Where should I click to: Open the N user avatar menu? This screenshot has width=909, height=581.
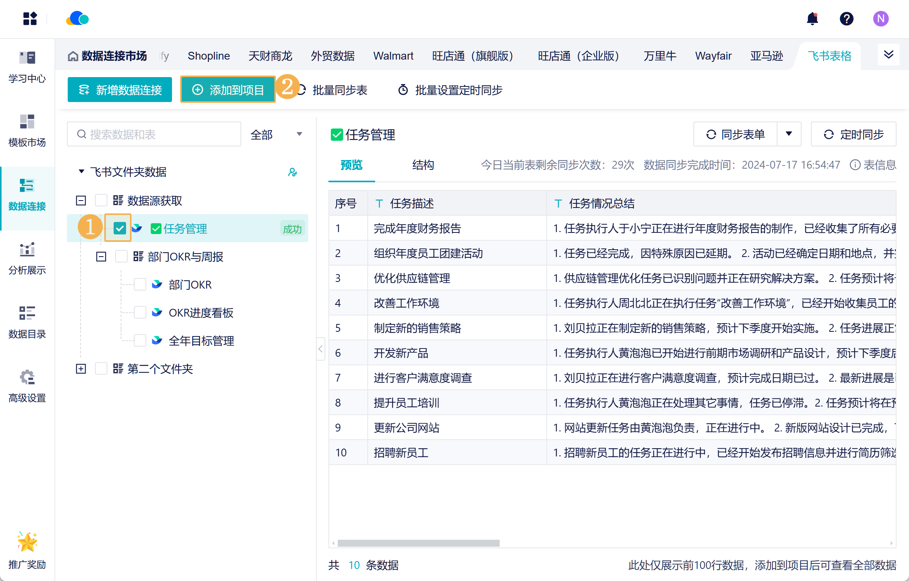[x=881, y=19]
